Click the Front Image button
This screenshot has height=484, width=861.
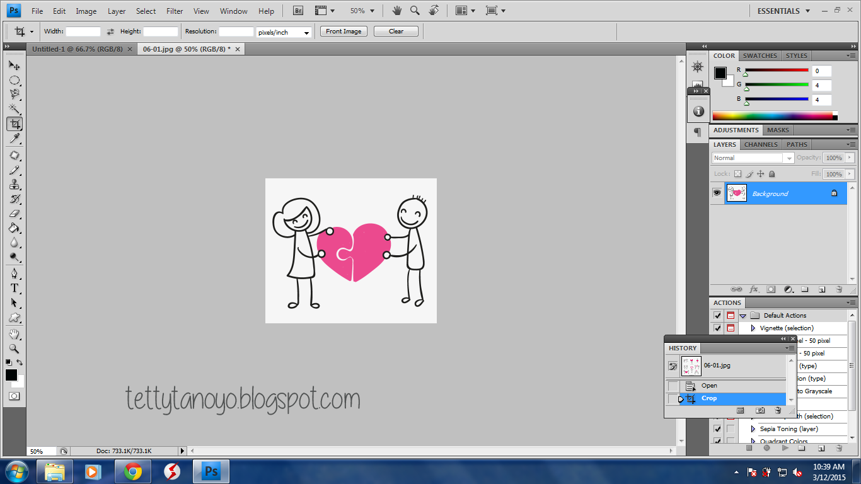(344, 32)
